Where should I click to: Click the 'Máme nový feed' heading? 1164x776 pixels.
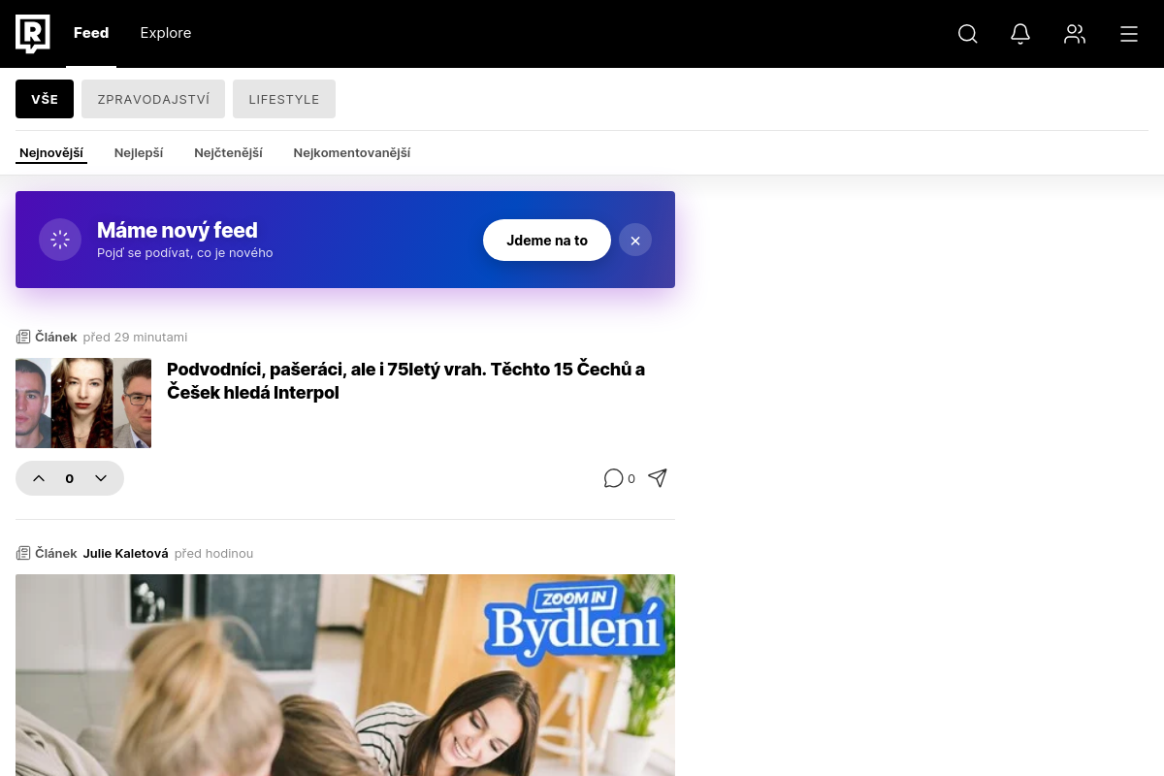pos(178,231)
